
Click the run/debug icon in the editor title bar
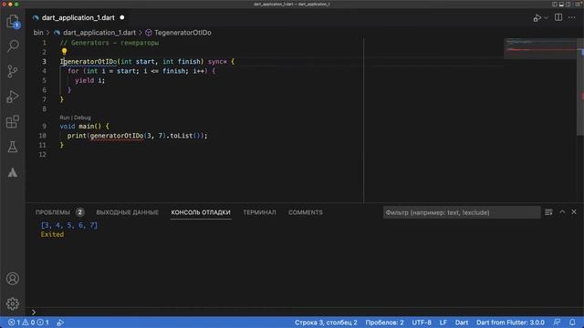(537, 18)
